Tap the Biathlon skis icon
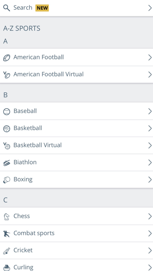Screen dimensions: 153x272 (7, 163)
